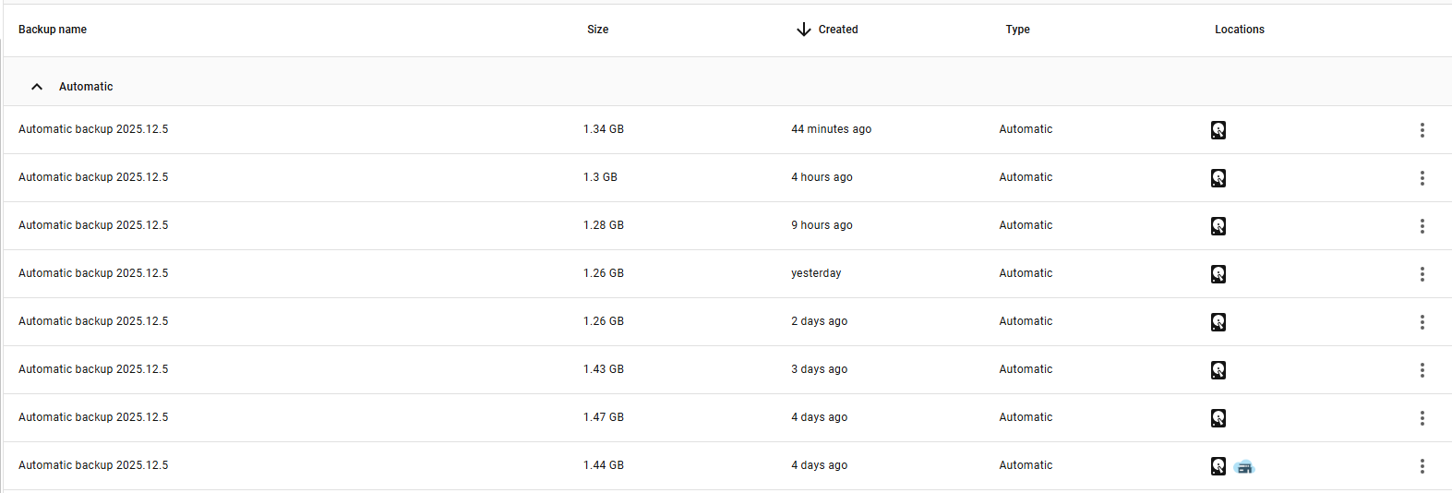
Task: Sort by Size column header
Action: (x=597, y=30)
